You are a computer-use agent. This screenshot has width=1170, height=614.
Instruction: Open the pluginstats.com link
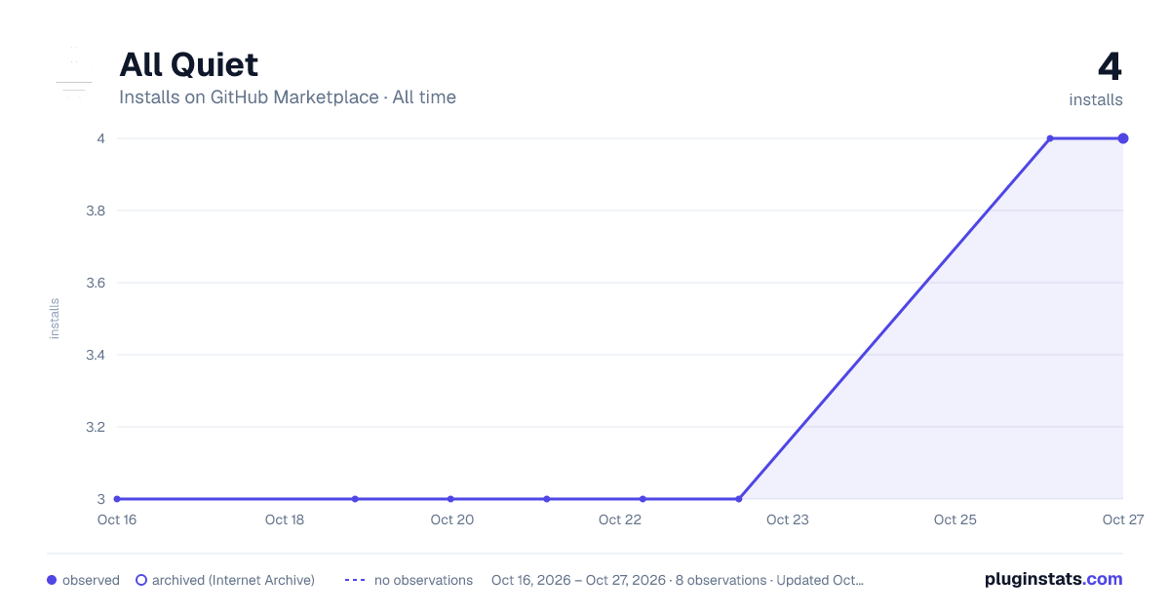(1054, 579)
